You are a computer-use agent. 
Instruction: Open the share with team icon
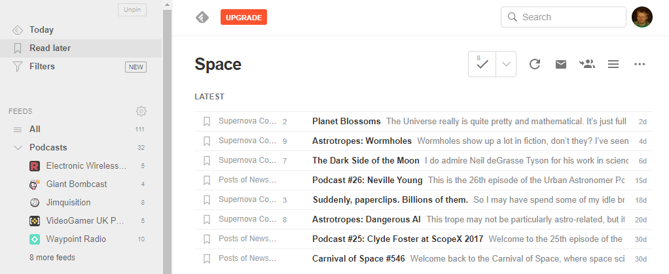[x=587, y=64]
